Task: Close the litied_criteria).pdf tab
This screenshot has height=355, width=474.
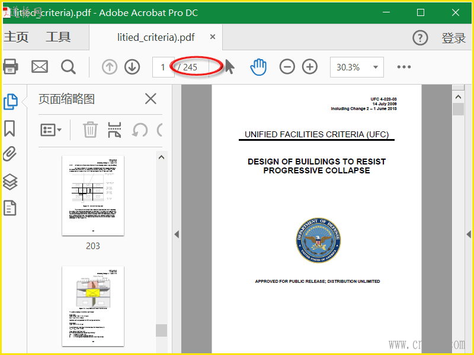Action: coord(213,37)
